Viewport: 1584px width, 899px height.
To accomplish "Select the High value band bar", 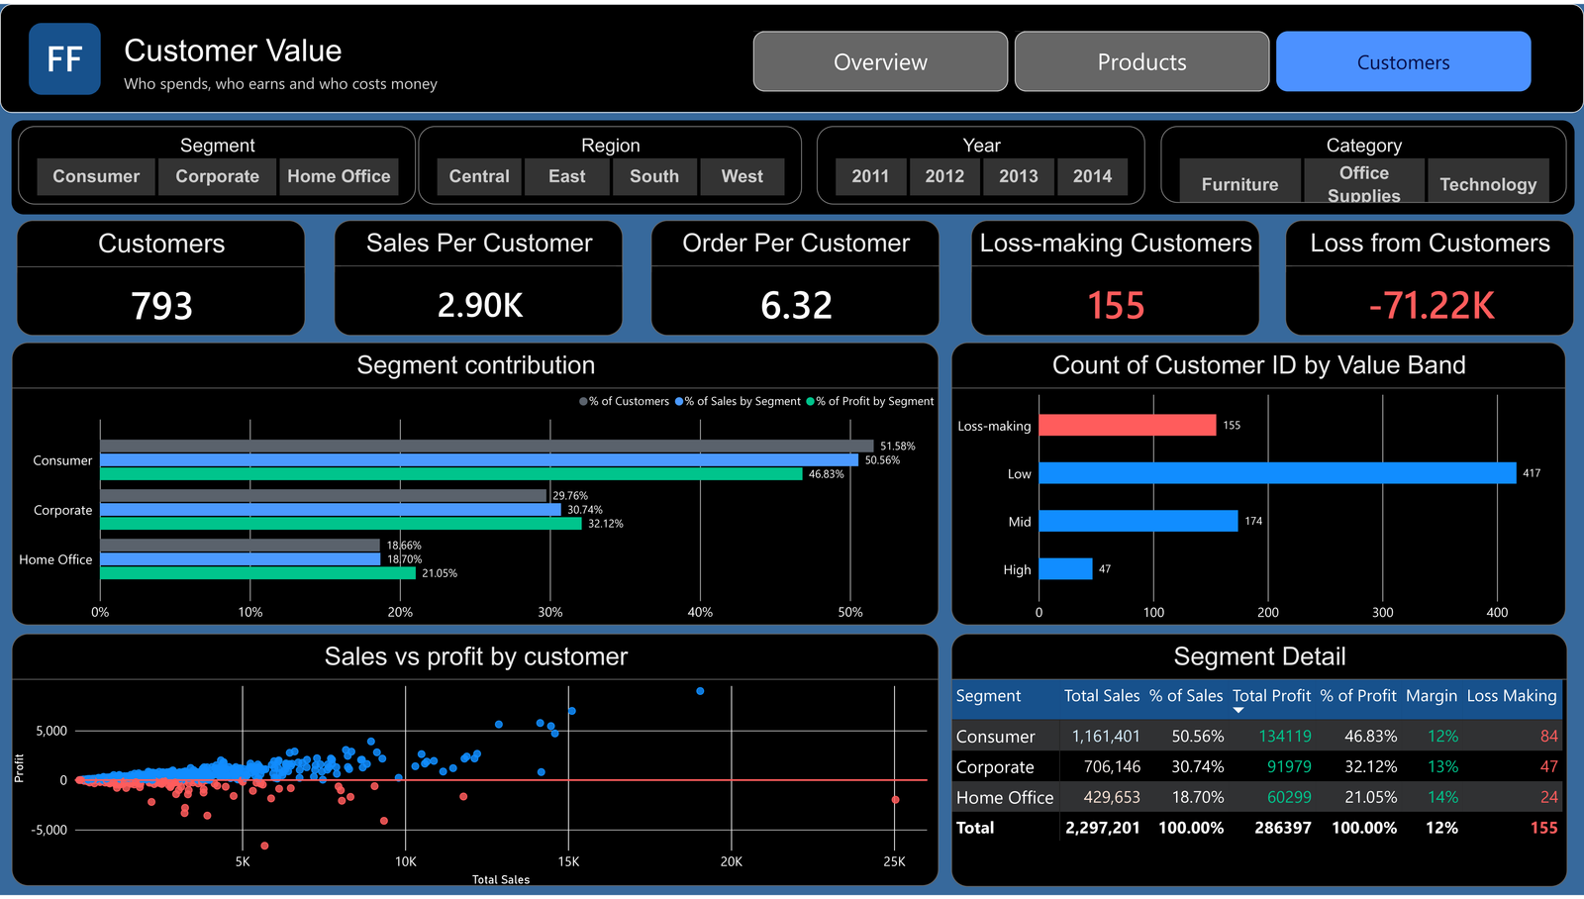I will click(1066, 569).
